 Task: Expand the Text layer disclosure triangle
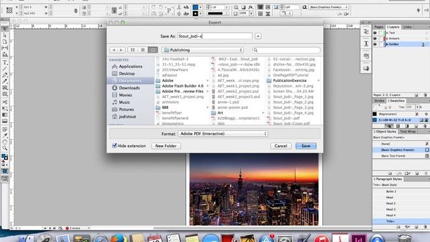point(387,33)
